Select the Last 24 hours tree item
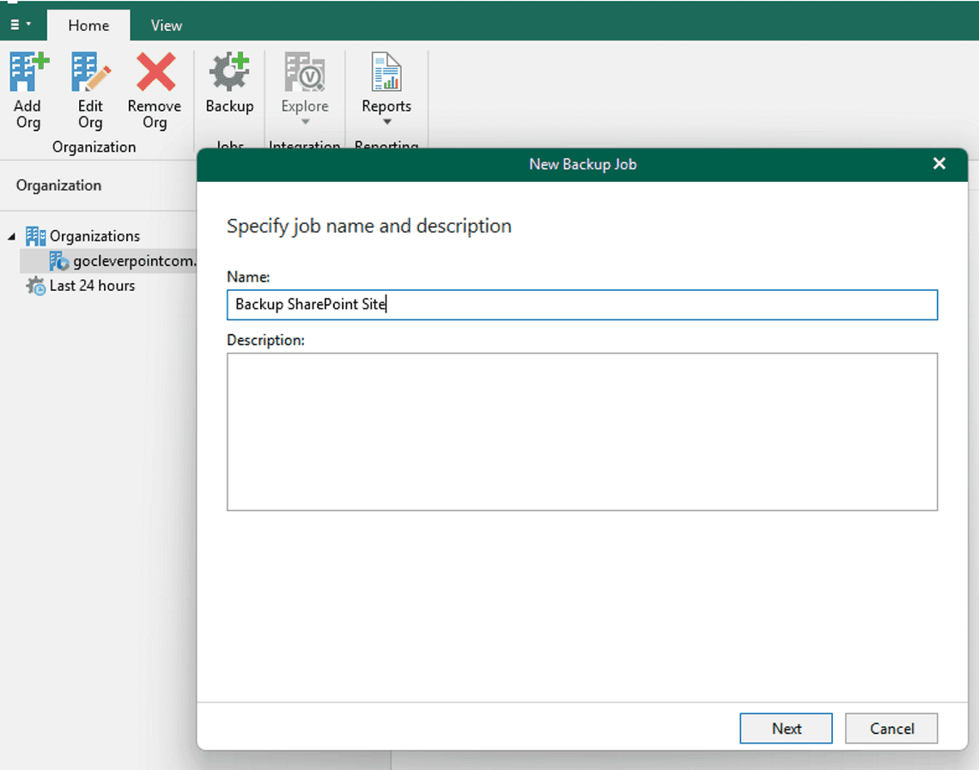 tap(91, 285)
